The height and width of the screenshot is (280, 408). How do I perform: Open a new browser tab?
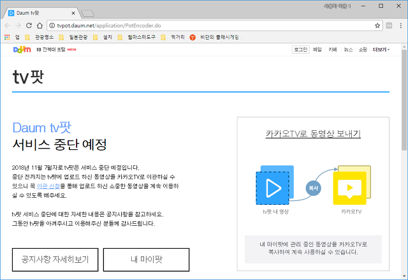pos(87,13)
